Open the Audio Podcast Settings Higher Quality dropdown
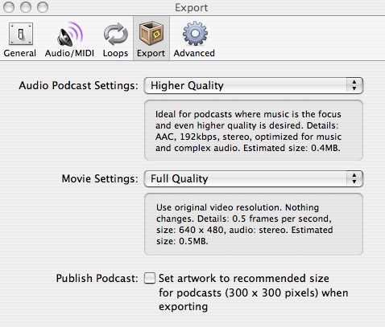 coord(254,86)
